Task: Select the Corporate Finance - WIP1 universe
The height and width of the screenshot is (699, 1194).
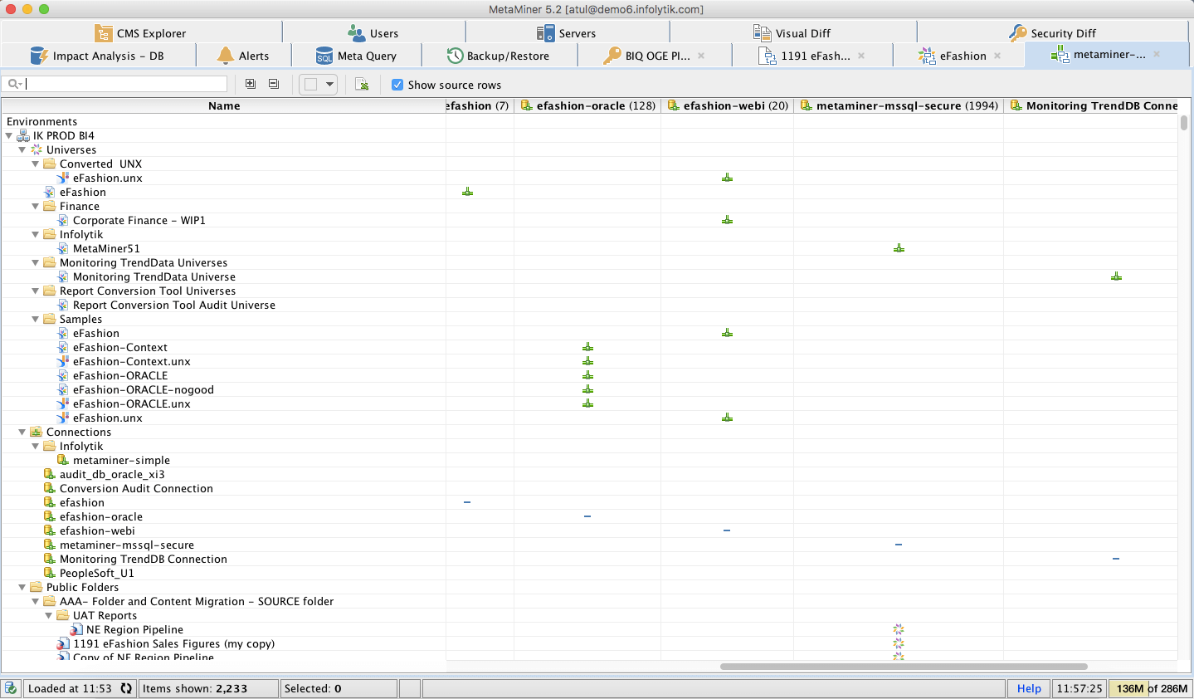Action: (x=139, y=220)
